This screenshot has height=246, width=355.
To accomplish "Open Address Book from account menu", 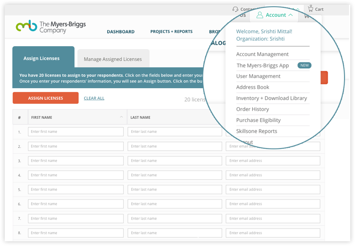I will [253, 87].
